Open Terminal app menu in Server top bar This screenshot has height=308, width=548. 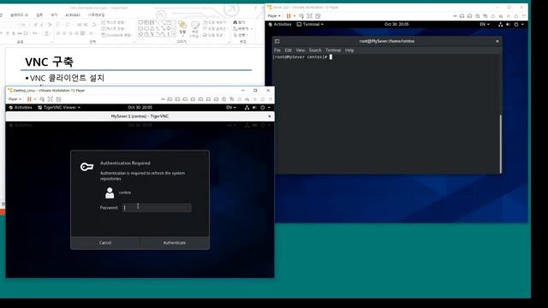click(x=310, y=25)
